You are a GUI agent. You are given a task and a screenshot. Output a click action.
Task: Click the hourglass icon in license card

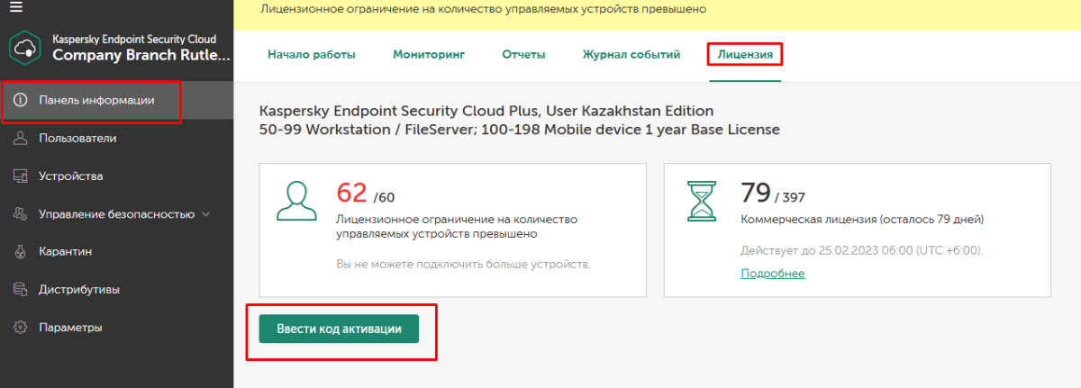click(x=701, y=201)
